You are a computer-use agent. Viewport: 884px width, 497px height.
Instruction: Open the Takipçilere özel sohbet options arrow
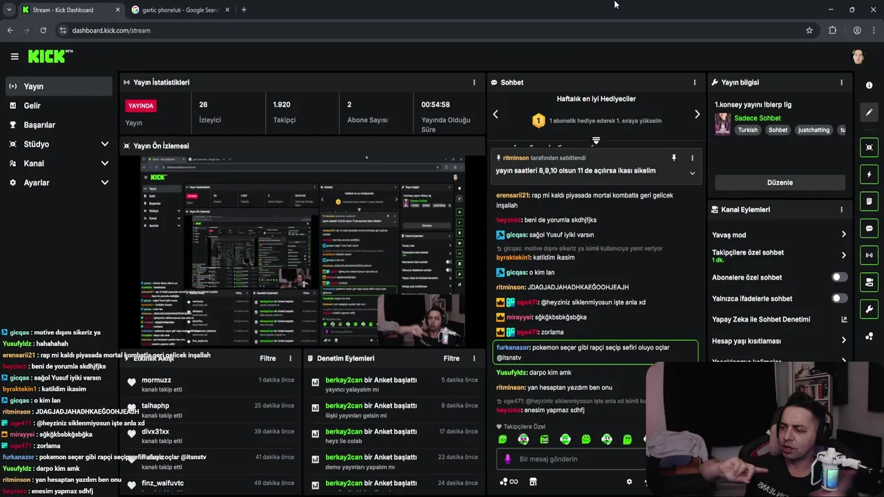click(843, 255)
